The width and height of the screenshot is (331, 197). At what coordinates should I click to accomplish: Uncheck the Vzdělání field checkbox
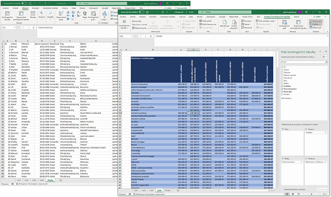282,86
